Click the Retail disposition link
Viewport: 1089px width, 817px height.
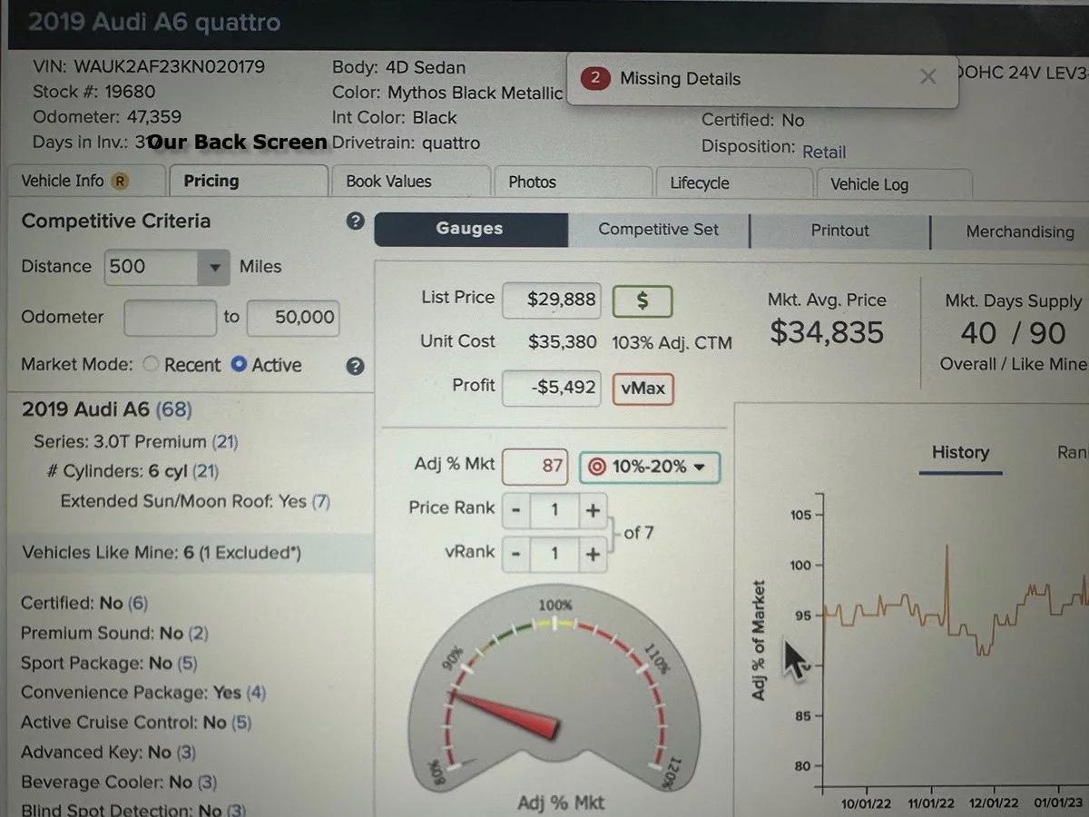pos(823,152)
